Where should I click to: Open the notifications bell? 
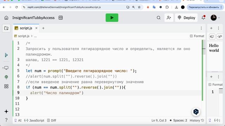tap(203, 17)
